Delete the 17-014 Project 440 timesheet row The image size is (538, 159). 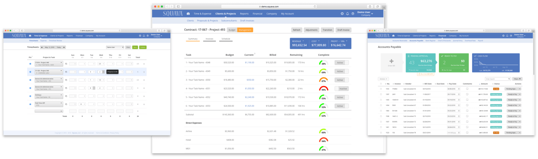coord(144,64)
